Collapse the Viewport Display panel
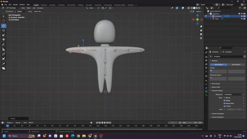 pyautogui.click(x=217, y=91)
